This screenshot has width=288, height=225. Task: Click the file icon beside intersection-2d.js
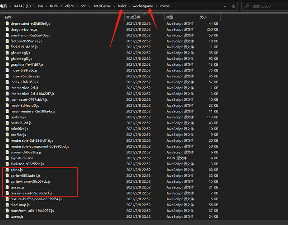[x=7, y=88]
